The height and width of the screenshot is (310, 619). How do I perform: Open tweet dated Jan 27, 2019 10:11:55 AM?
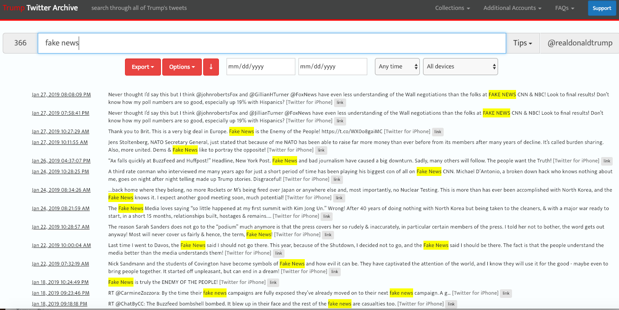pyautogui.click(x=60, y=142)
